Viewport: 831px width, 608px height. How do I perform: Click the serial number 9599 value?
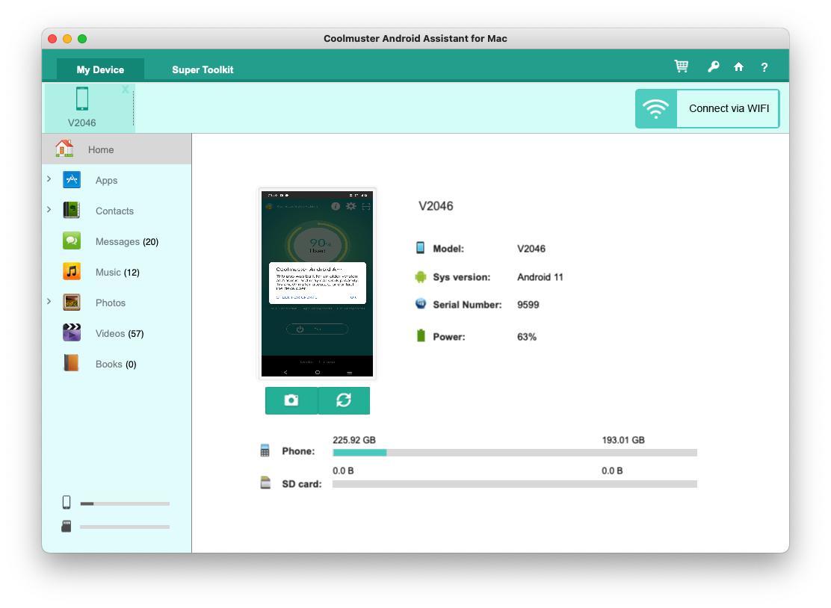528,305
